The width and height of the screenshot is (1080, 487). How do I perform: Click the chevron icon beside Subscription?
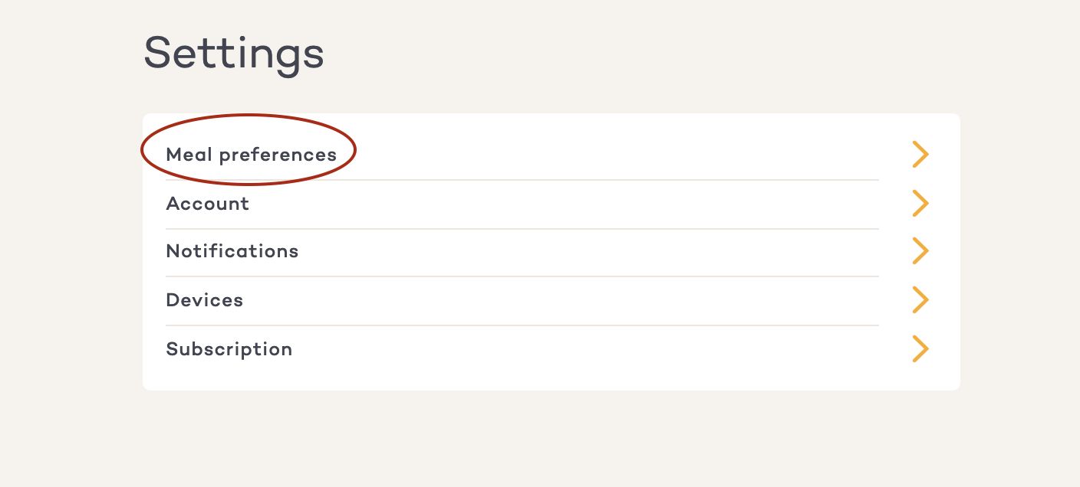(920, 349)
